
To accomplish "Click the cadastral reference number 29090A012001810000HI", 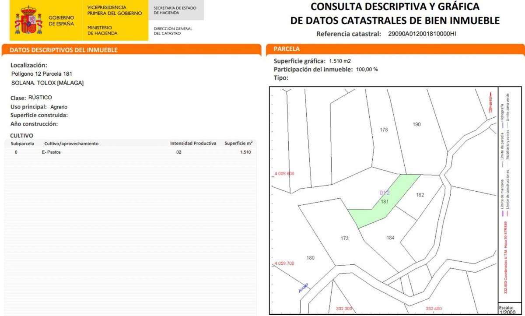I will pos(422,34).
